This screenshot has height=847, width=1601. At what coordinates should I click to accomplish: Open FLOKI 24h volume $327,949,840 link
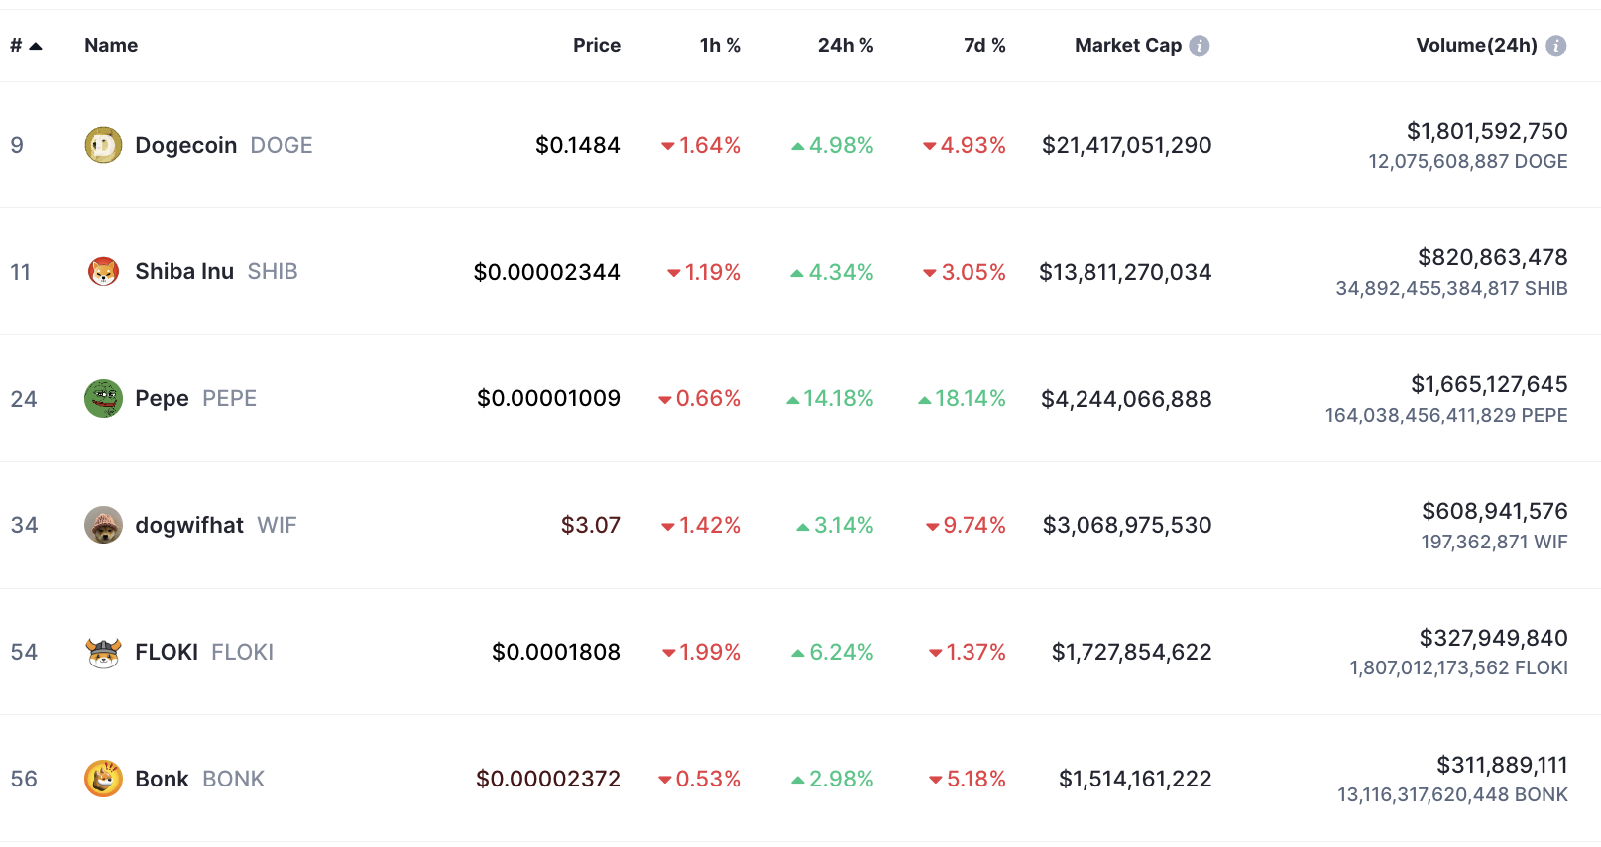tap(1494, 638)
